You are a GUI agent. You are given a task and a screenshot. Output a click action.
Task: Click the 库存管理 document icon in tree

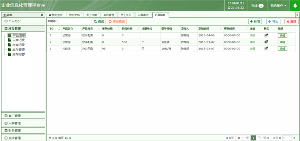(x=9, y=50)
